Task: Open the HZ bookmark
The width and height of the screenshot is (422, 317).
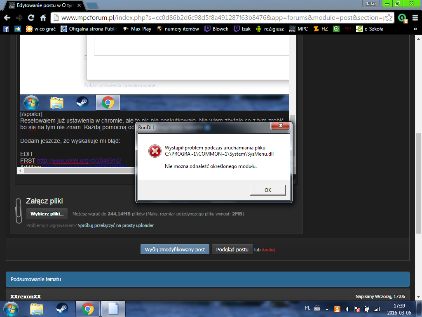Action: (321, 29)
